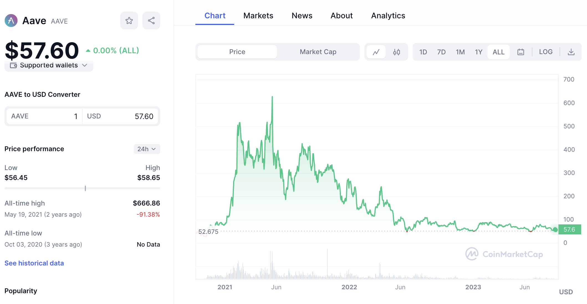The height and width of the screenshot is (304, 587).
Task: Toggle the LOG scale option
Action: click(x=546, y=52)
